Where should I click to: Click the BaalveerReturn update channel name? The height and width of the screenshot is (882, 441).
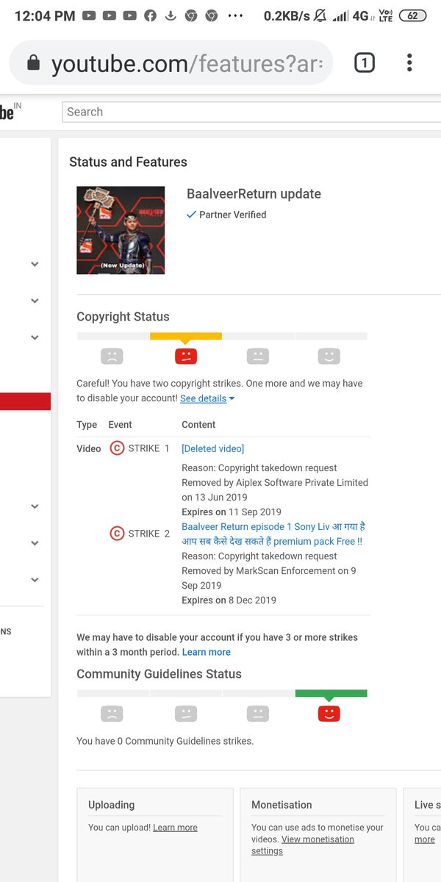pyautogui.click(x=254, y=194)
